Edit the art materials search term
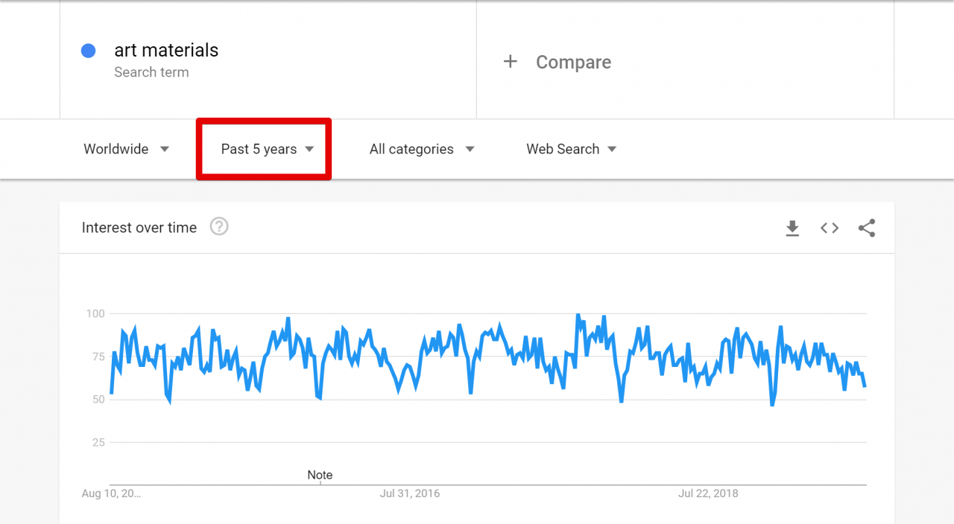954x524 pixels. point(166,51)
